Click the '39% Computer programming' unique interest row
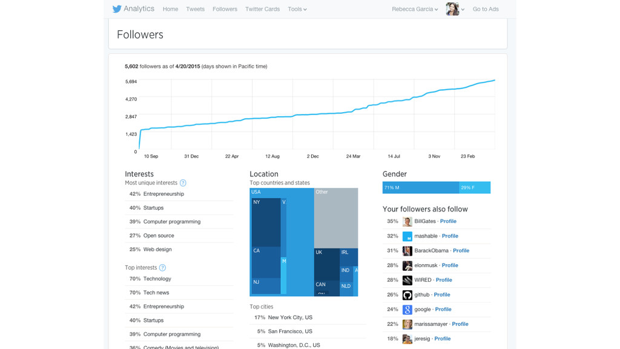The image size is (620, 349). (179, 222)
